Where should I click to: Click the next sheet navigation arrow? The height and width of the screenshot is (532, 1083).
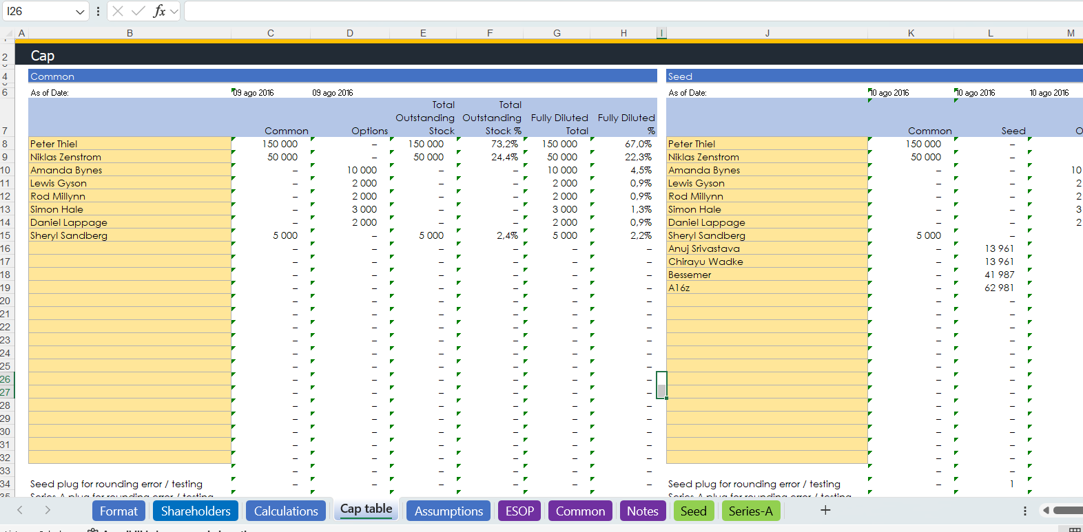pos(48,510)
